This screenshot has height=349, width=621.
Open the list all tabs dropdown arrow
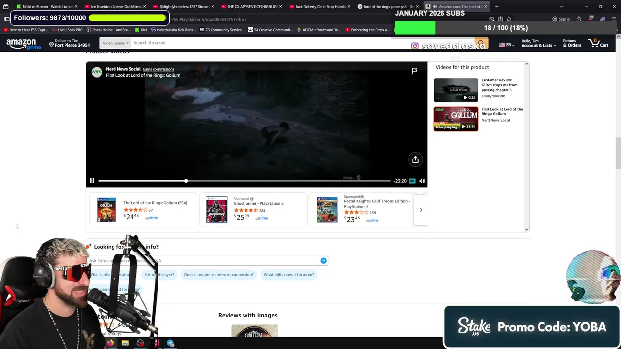[561, 7]
